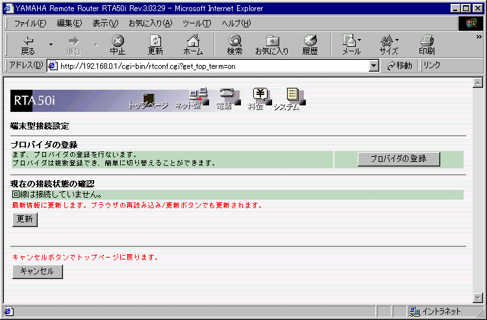Image resolution: width=487 pixels, height=320 pixels.
Task: Click scrollbar down arrow
Action: point(478,298)
